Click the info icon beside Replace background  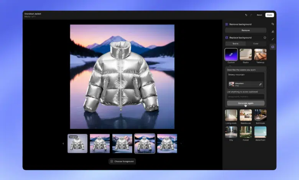tap(264, 38)
